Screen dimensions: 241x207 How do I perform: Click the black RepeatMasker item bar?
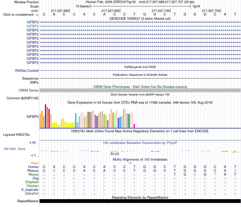(x=140, y=201)
